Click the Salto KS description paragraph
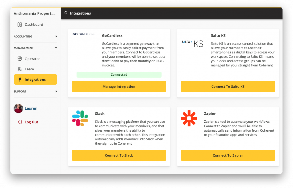This screenshot has height=188, width=293. pyautogui.click(x=243, y=54)
